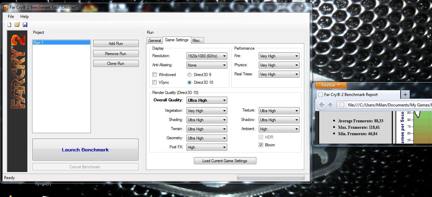The width and height of the screenshot is (432, 197).
Task: Click the Clone Run button
Action: (x=116, y=64)
